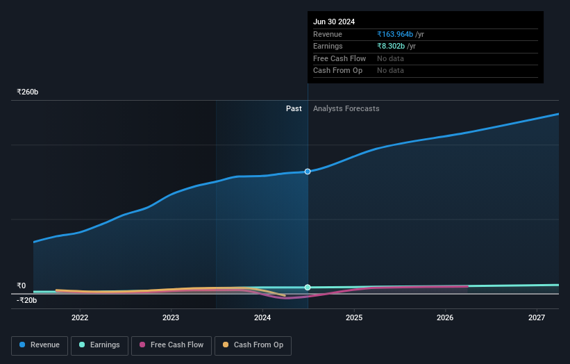Image resolution: width=570 pixels, height=364 pixels.
Task: Click the Free Cash Flow row label in tooltip
Action: (x=340, y=58)
